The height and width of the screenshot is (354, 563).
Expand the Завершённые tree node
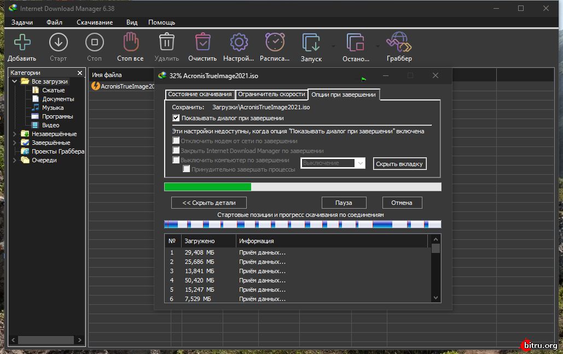14,143
